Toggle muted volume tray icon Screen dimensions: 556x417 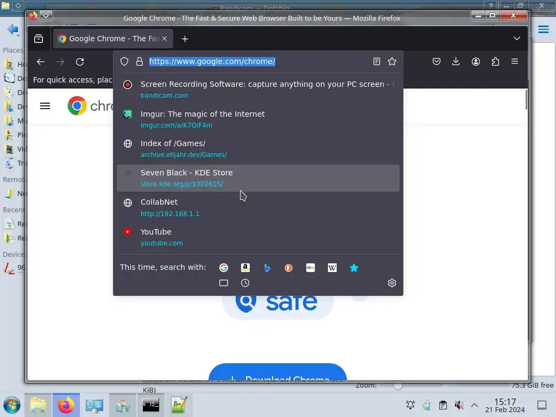point(459,405)
